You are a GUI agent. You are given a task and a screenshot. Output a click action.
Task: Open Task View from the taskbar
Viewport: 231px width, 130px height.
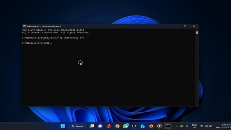pos(92,126)
